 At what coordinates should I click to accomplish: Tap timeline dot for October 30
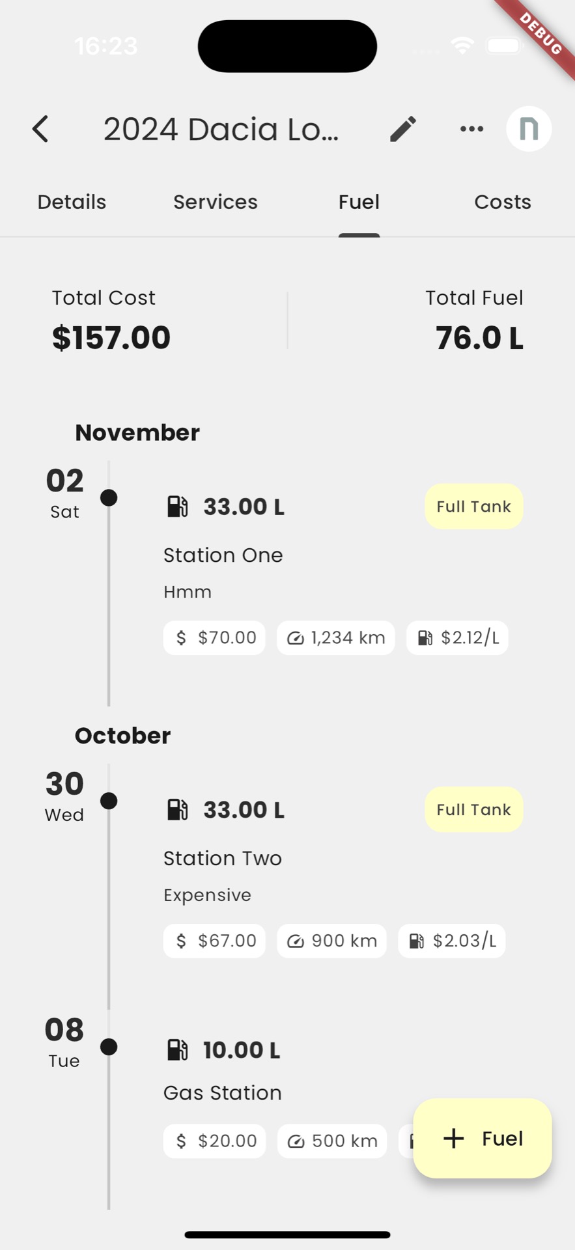pos(109,801)
